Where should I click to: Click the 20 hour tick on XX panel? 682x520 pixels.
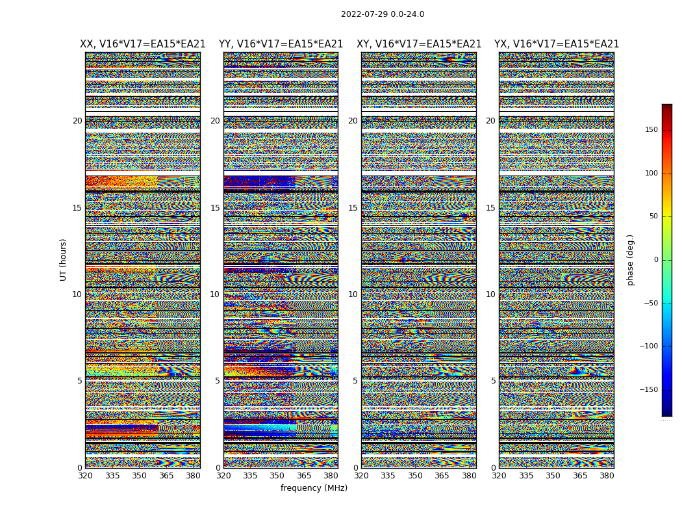point(77,120)
